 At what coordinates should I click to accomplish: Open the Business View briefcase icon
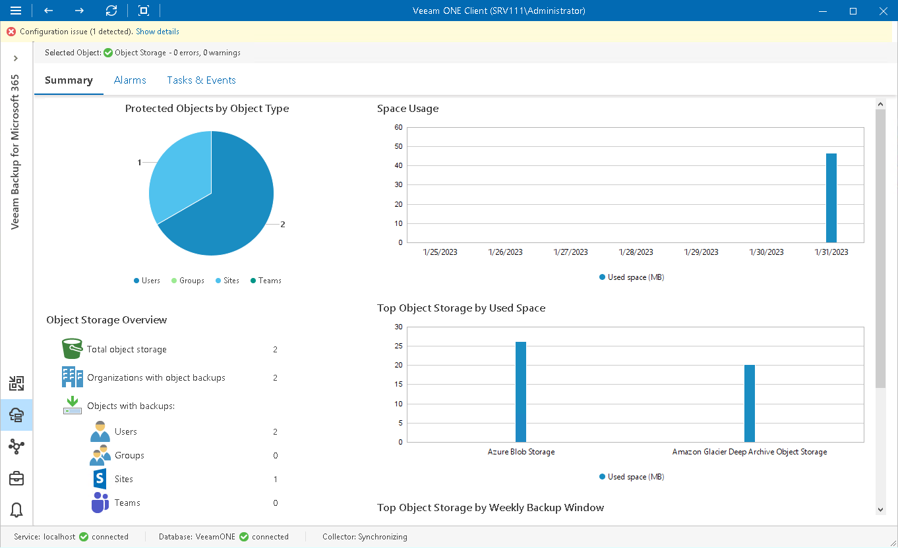click(x=16, y=478)
